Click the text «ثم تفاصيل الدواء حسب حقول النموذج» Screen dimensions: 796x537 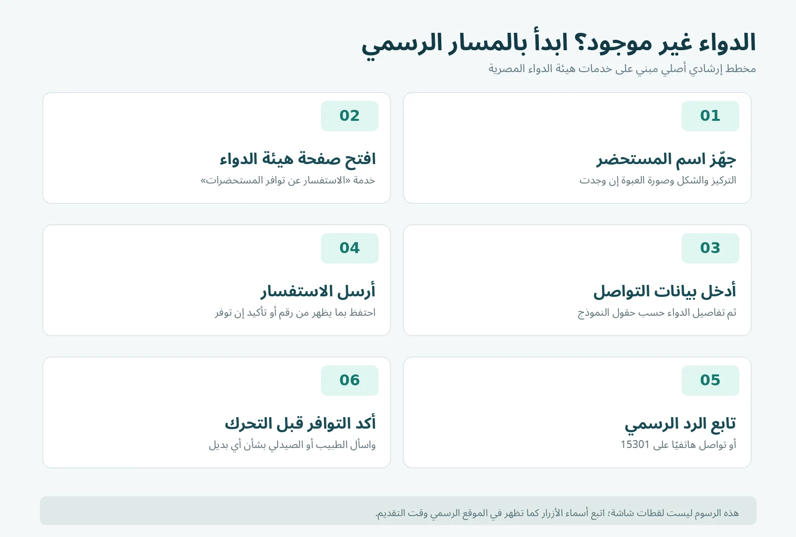pyautogui.click(x=657, y=313)
